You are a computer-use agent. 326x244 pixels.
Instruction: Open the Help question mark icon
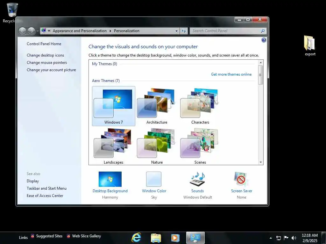[264, 40]
